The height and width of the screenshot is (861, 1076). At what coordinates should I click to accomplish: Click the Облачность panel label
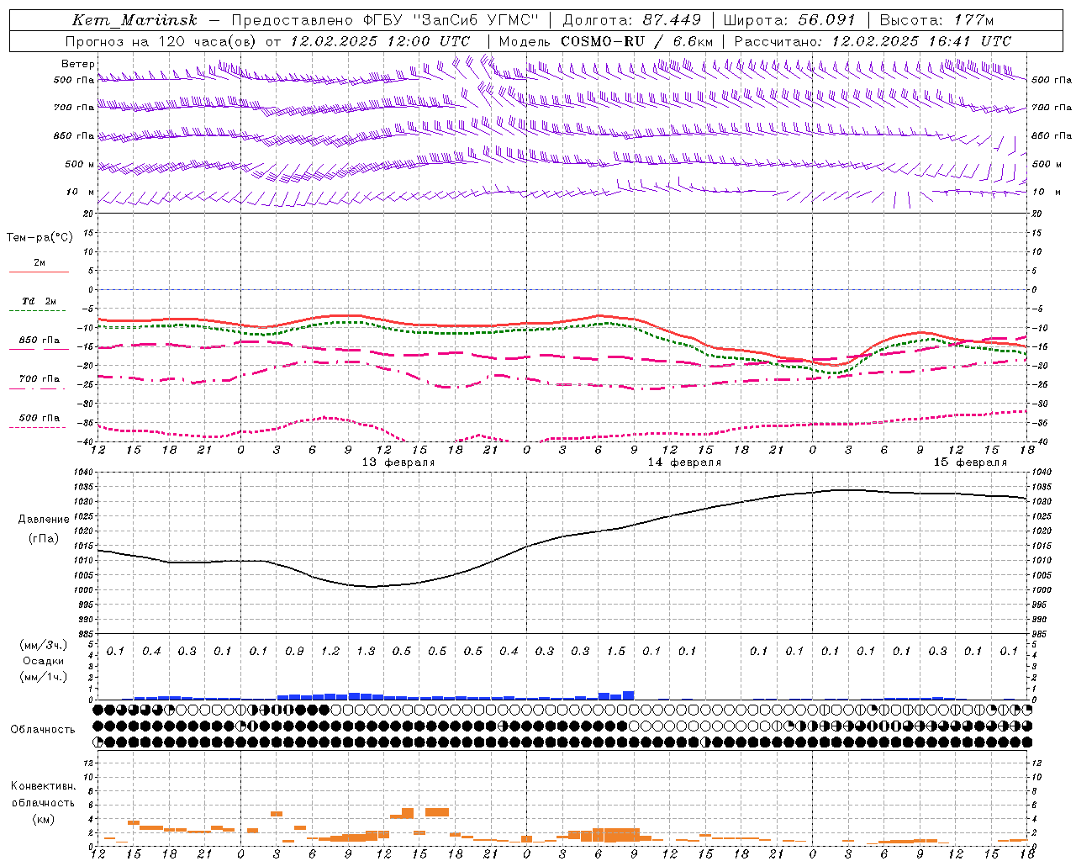coord(43,730)
